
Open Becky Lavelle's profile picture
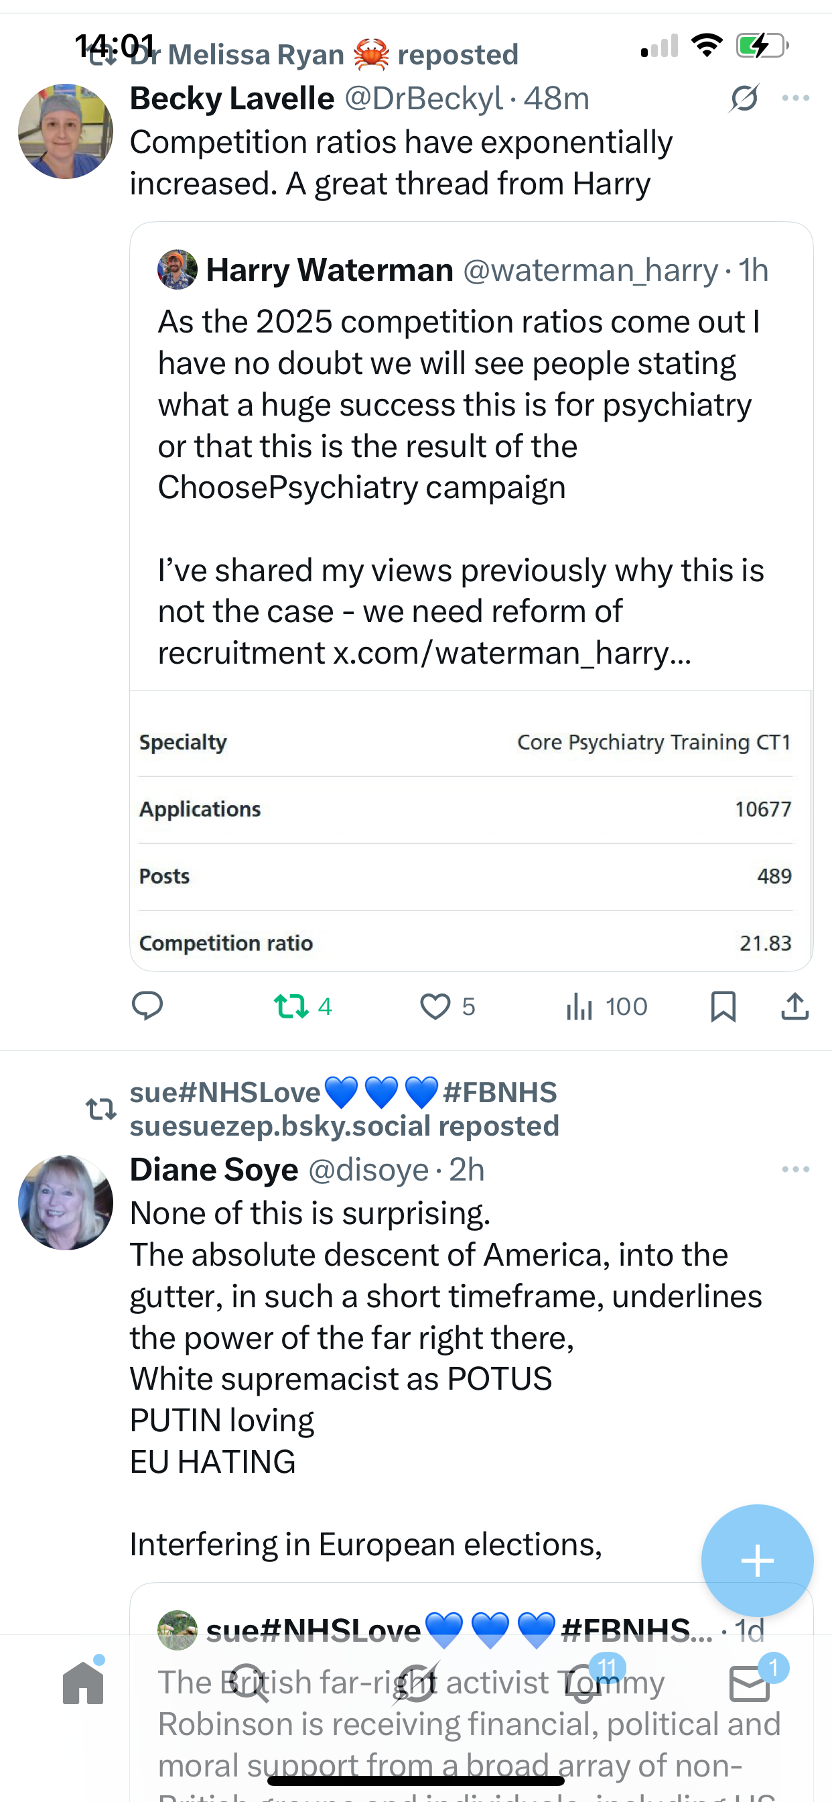pyautogui.click(x=66, y=131)
